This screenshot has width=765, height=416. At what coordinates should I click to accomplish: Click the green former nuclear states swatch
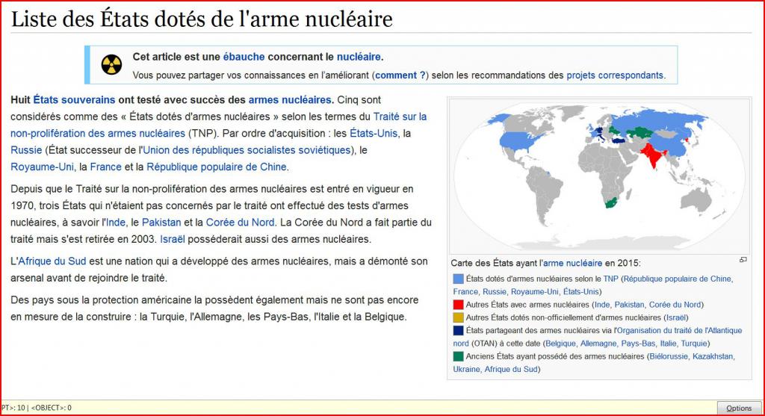tap(458, 356)
